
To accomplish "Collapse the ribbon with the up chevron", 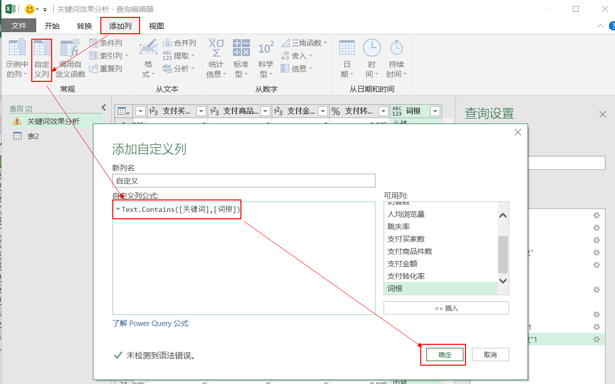I will click(x=601, y=26).
